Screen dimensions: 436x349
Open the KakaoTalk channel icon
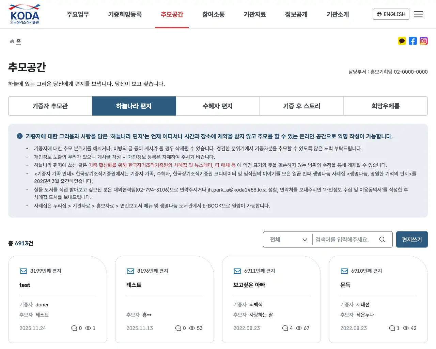402,41
